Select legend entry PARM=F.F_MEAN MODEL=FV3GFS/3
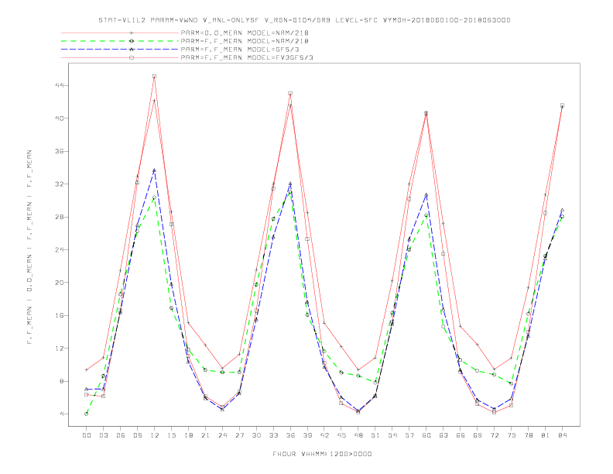This screenshot has width=613, height=474. (x=247, y=57)
